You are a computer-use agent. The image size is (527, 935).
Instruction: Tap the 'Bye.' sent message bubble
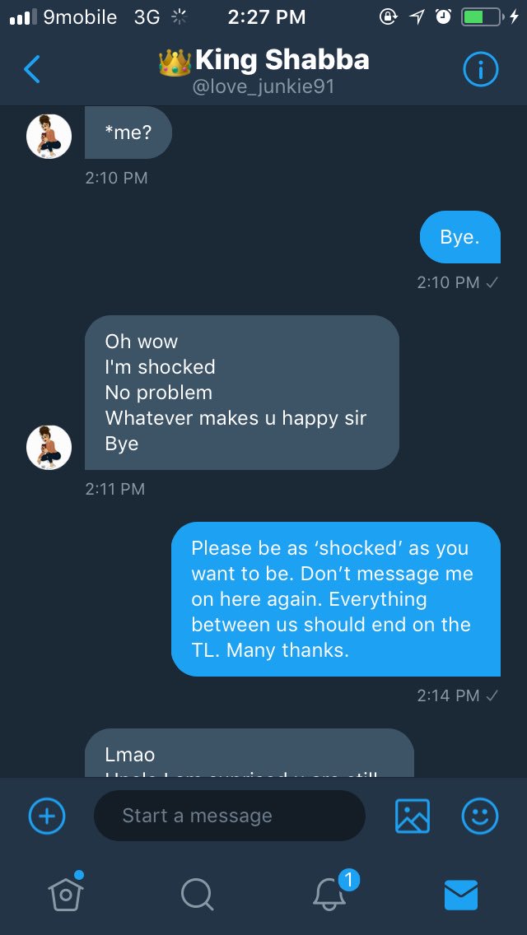pyautogui.click(x=459, y=237)
